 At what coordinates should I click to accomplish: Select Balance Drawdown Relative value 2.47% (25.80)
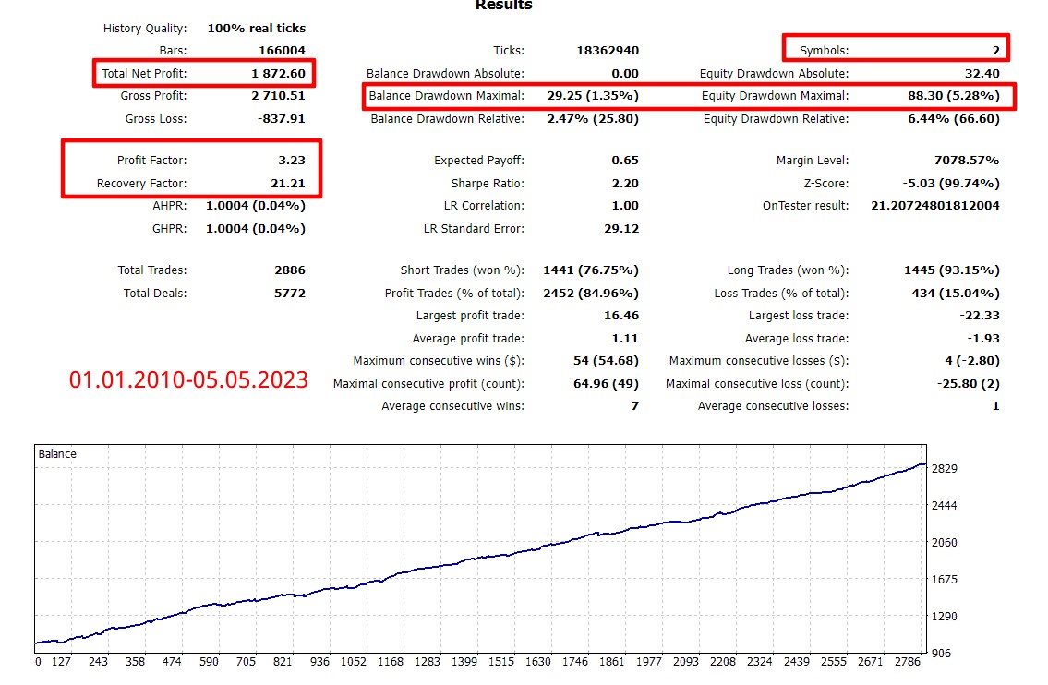593,118
